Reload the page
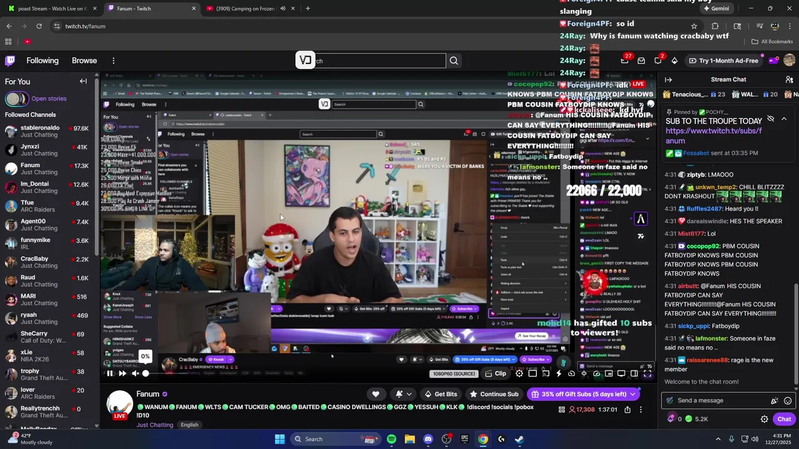The height and width of the screenshot is (449, 799). [x=39, y=26]
